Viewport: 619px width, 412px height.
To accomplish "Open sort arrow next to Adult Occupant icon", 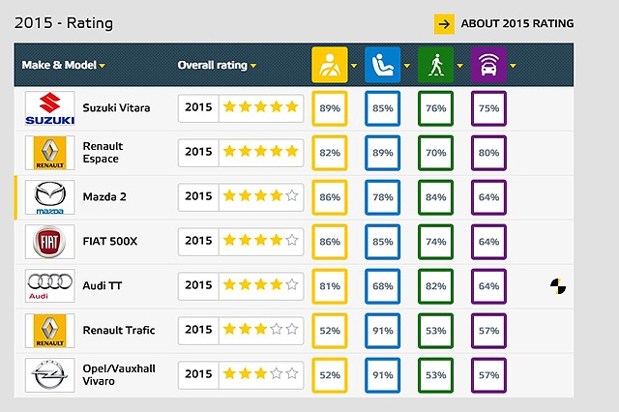I will point(354,66).
